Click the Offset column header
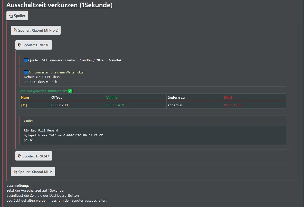Image resolution: width=304 pixels, height=207 pixels. pyautogui.click(x=56, y=97)
